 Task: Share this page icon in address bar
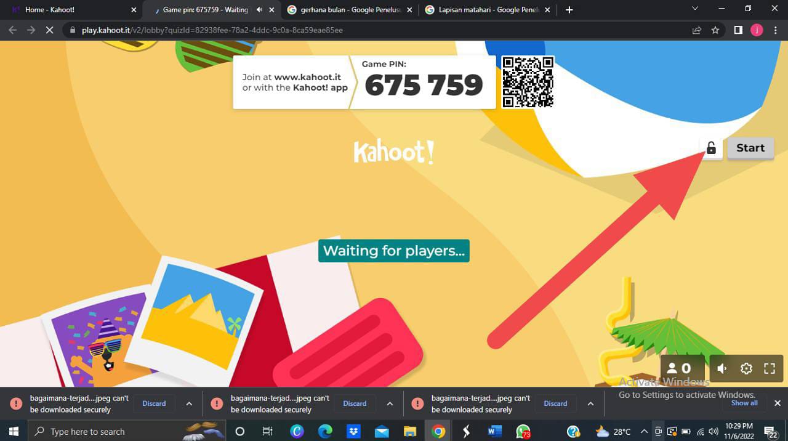pos(697,30)
